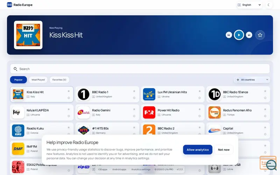Show info for Radio Gemini
Screen dimensions: 280x175
pos(134,116)
